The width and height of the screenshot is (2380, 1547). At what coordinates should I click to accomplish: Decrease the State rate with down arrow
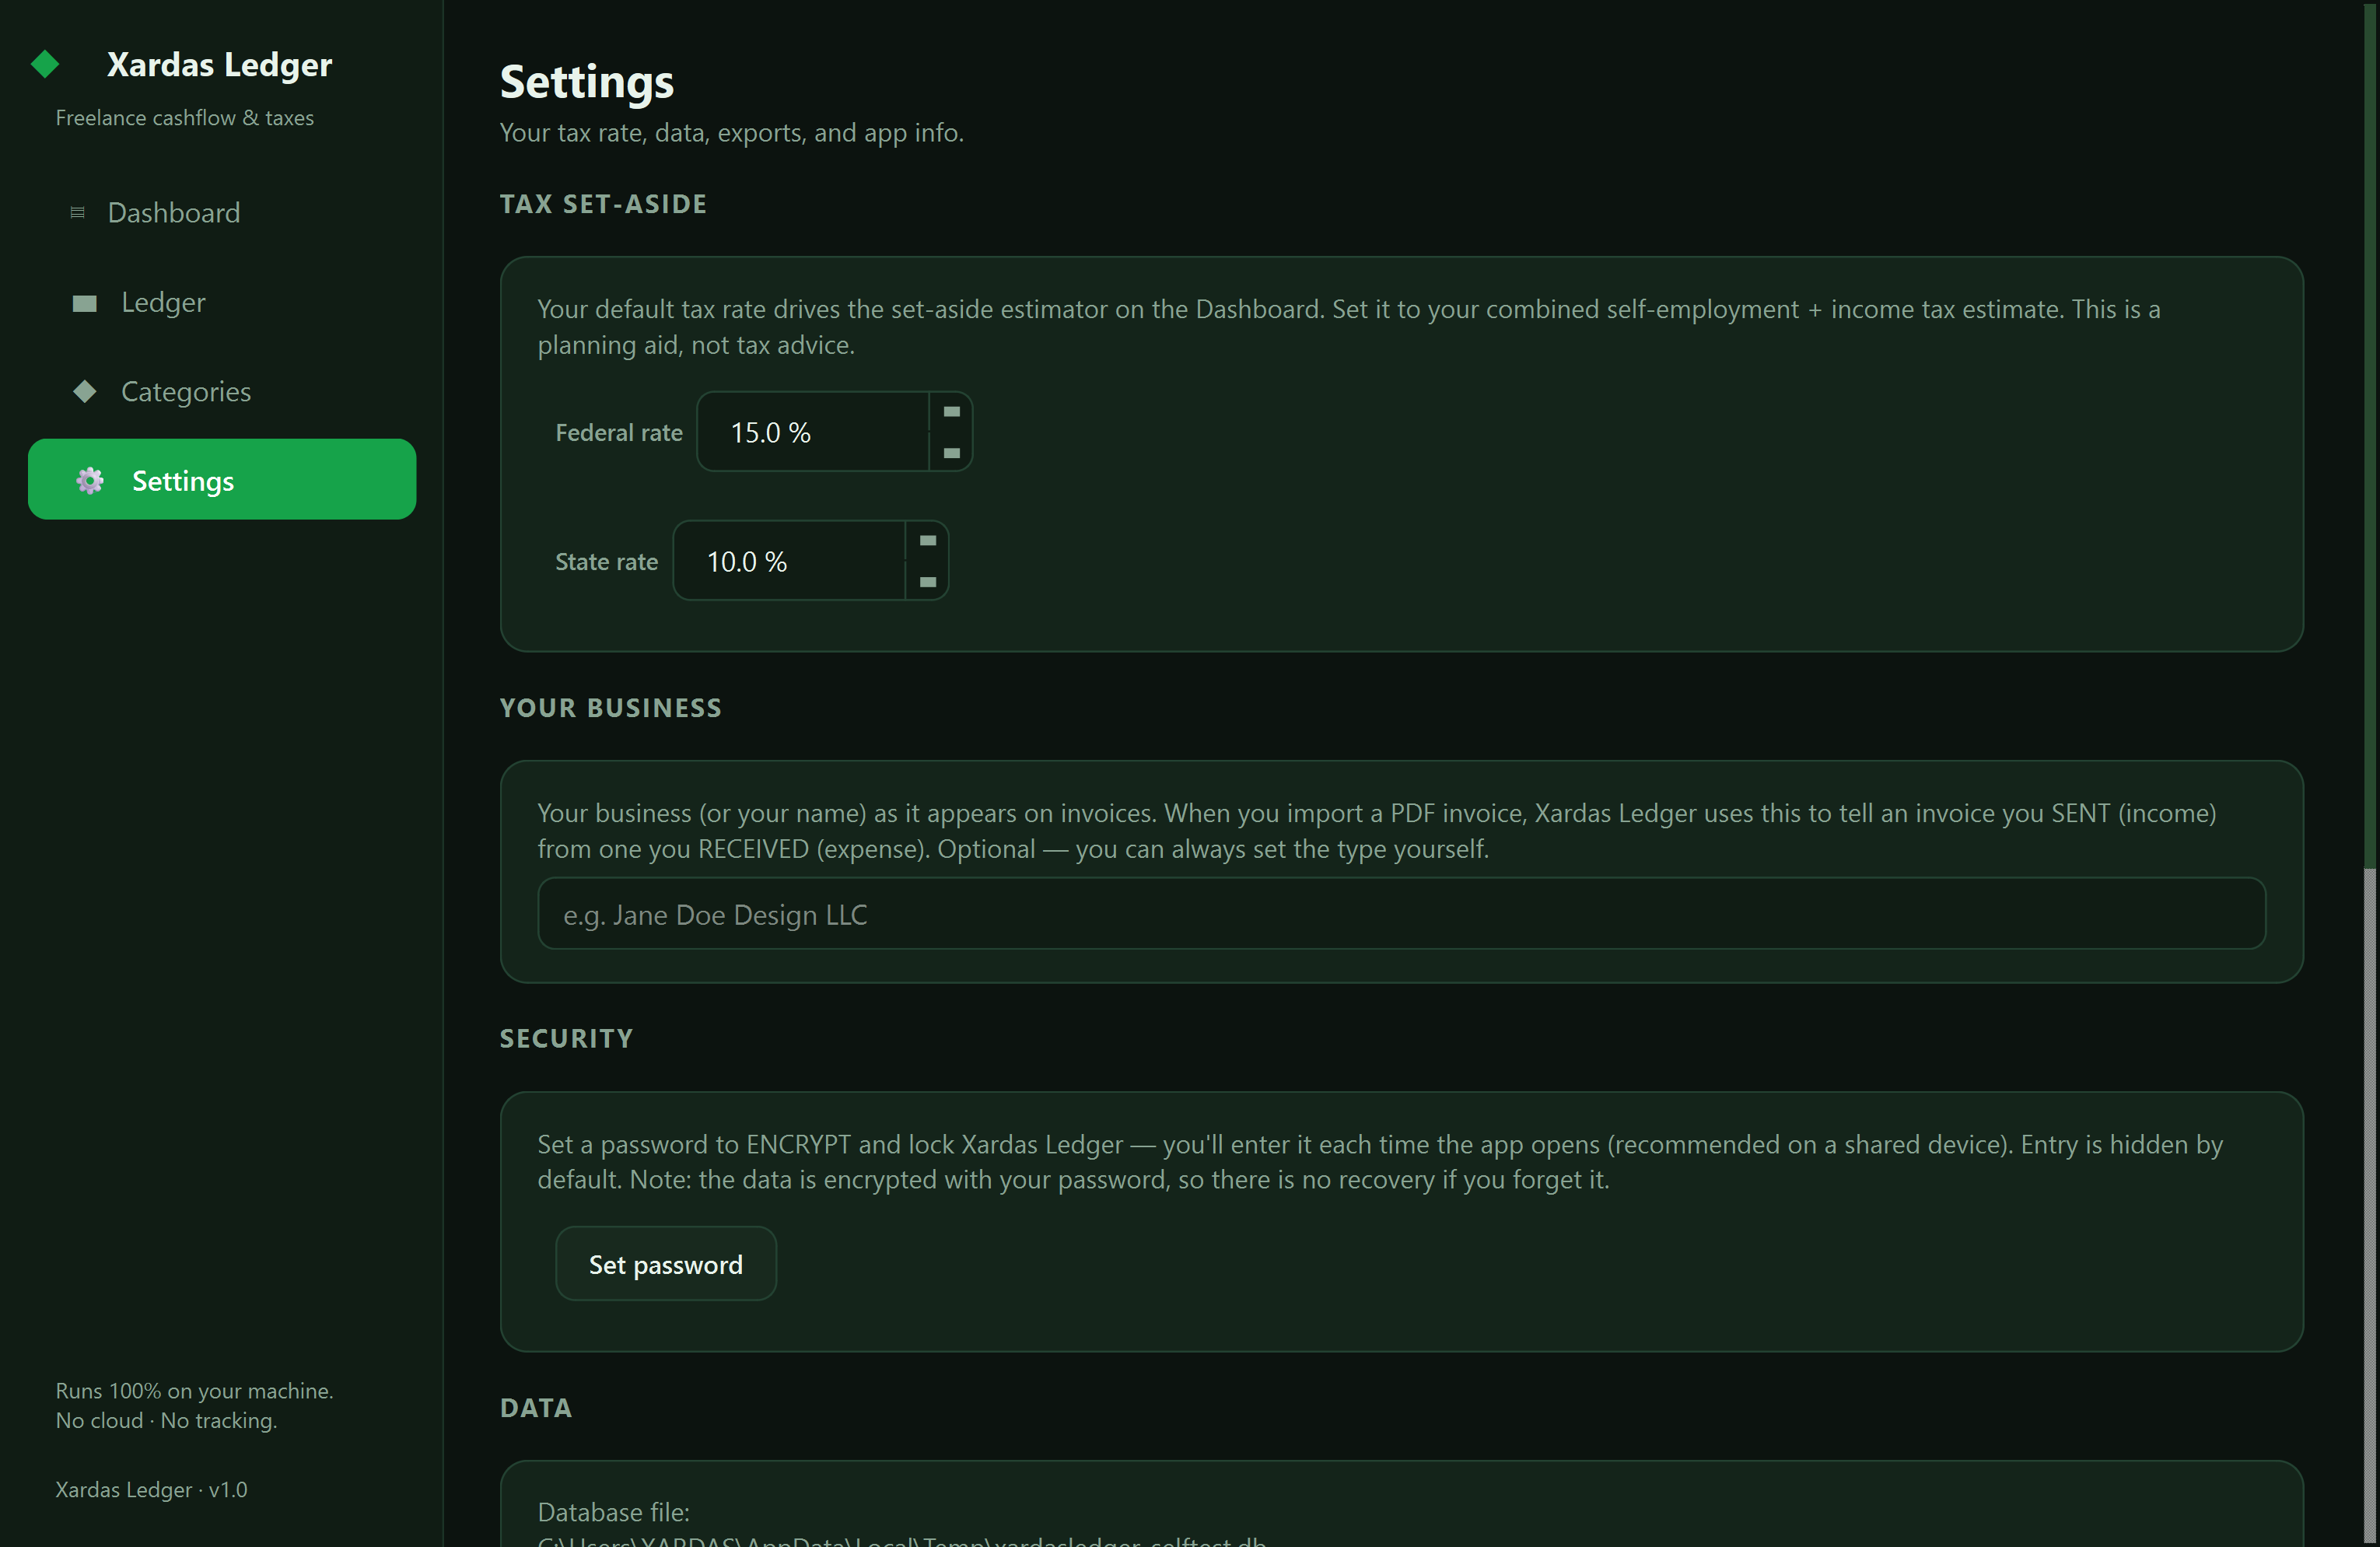click(927, 582)
